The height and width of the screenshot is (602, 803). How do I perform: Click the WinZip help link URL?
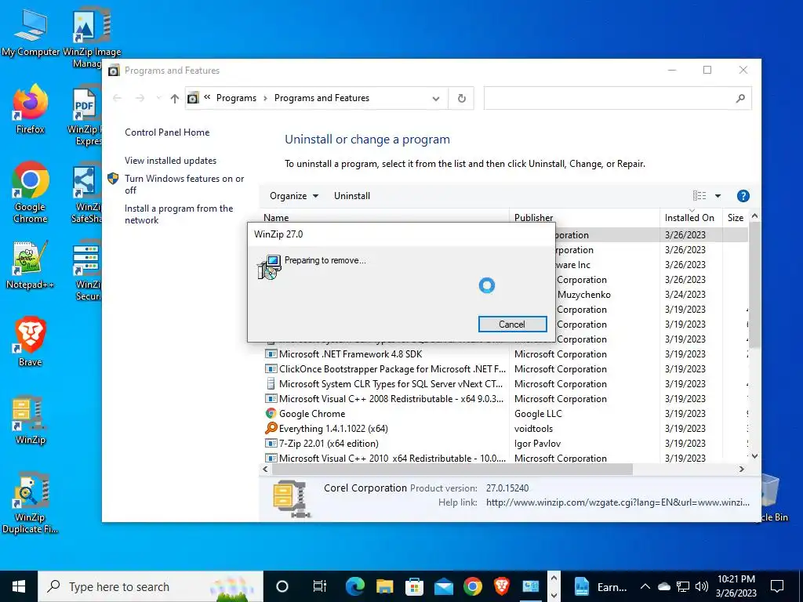pos(618,502)
